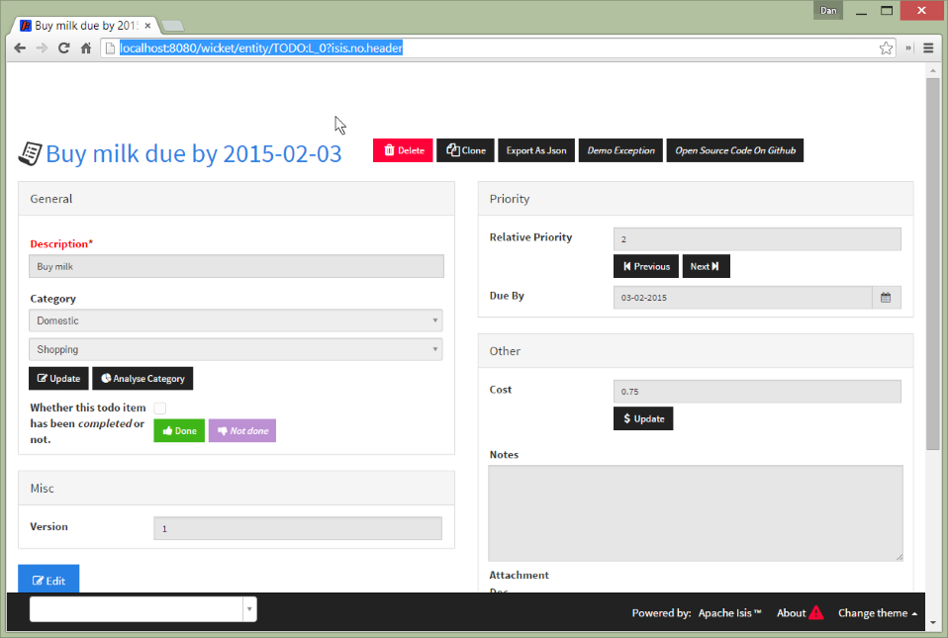Open the bottom footer bar dropdown

pyautogui.click(x=249, y=609)
